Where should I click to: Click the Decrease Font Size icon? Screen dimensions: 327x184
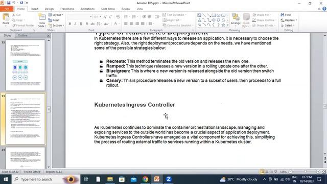coord(110,17)
